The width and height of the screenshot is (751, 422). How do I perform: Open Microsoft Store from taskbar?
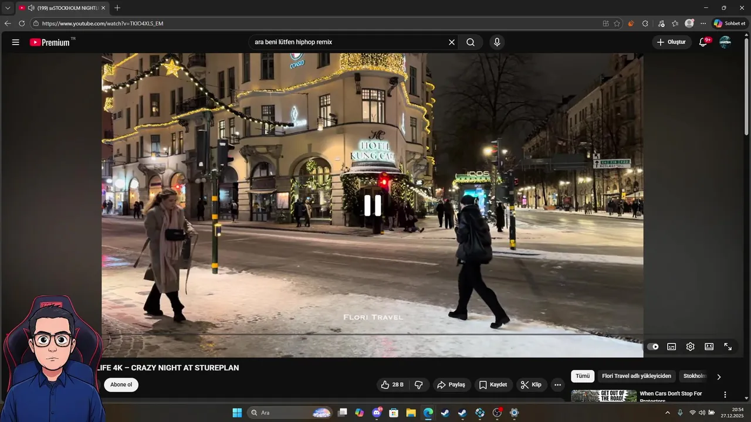pyautogui.click(x=394, y=413)
